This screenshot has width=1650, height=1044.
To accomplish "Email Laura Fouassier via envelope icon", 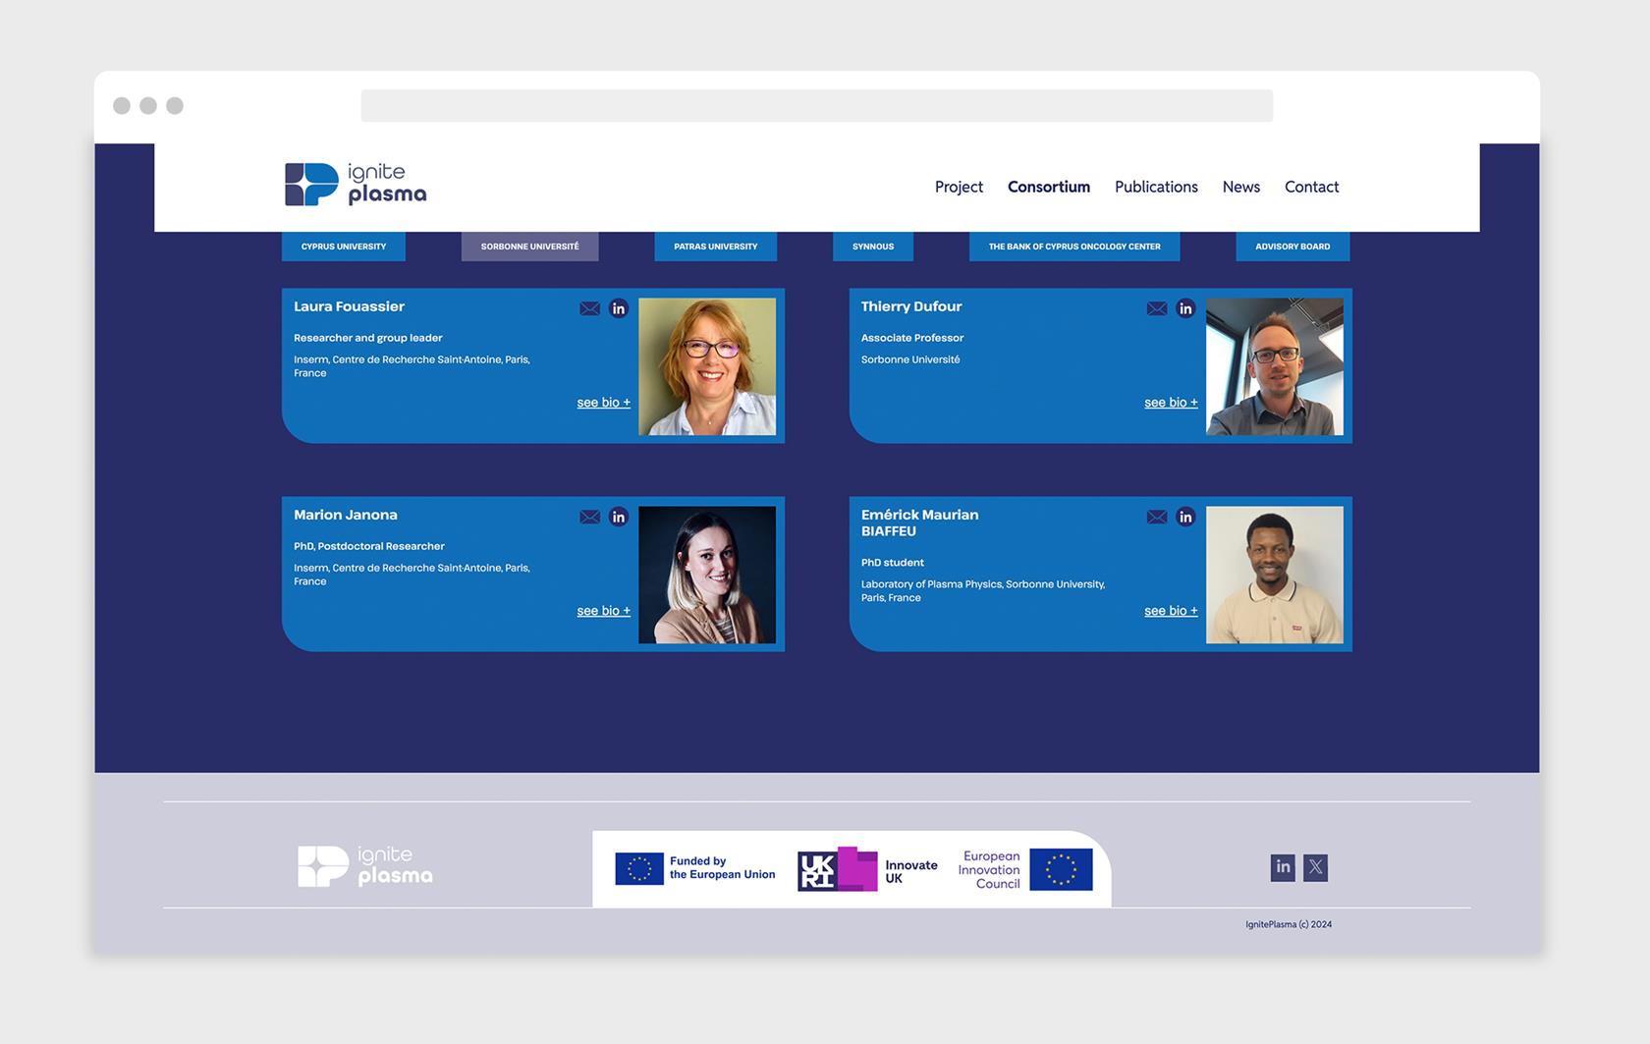I will 589,308.
